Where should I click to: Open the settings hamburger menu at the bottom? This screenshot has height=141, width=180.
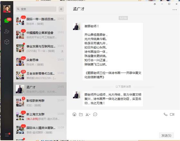[x=7, y=135]
